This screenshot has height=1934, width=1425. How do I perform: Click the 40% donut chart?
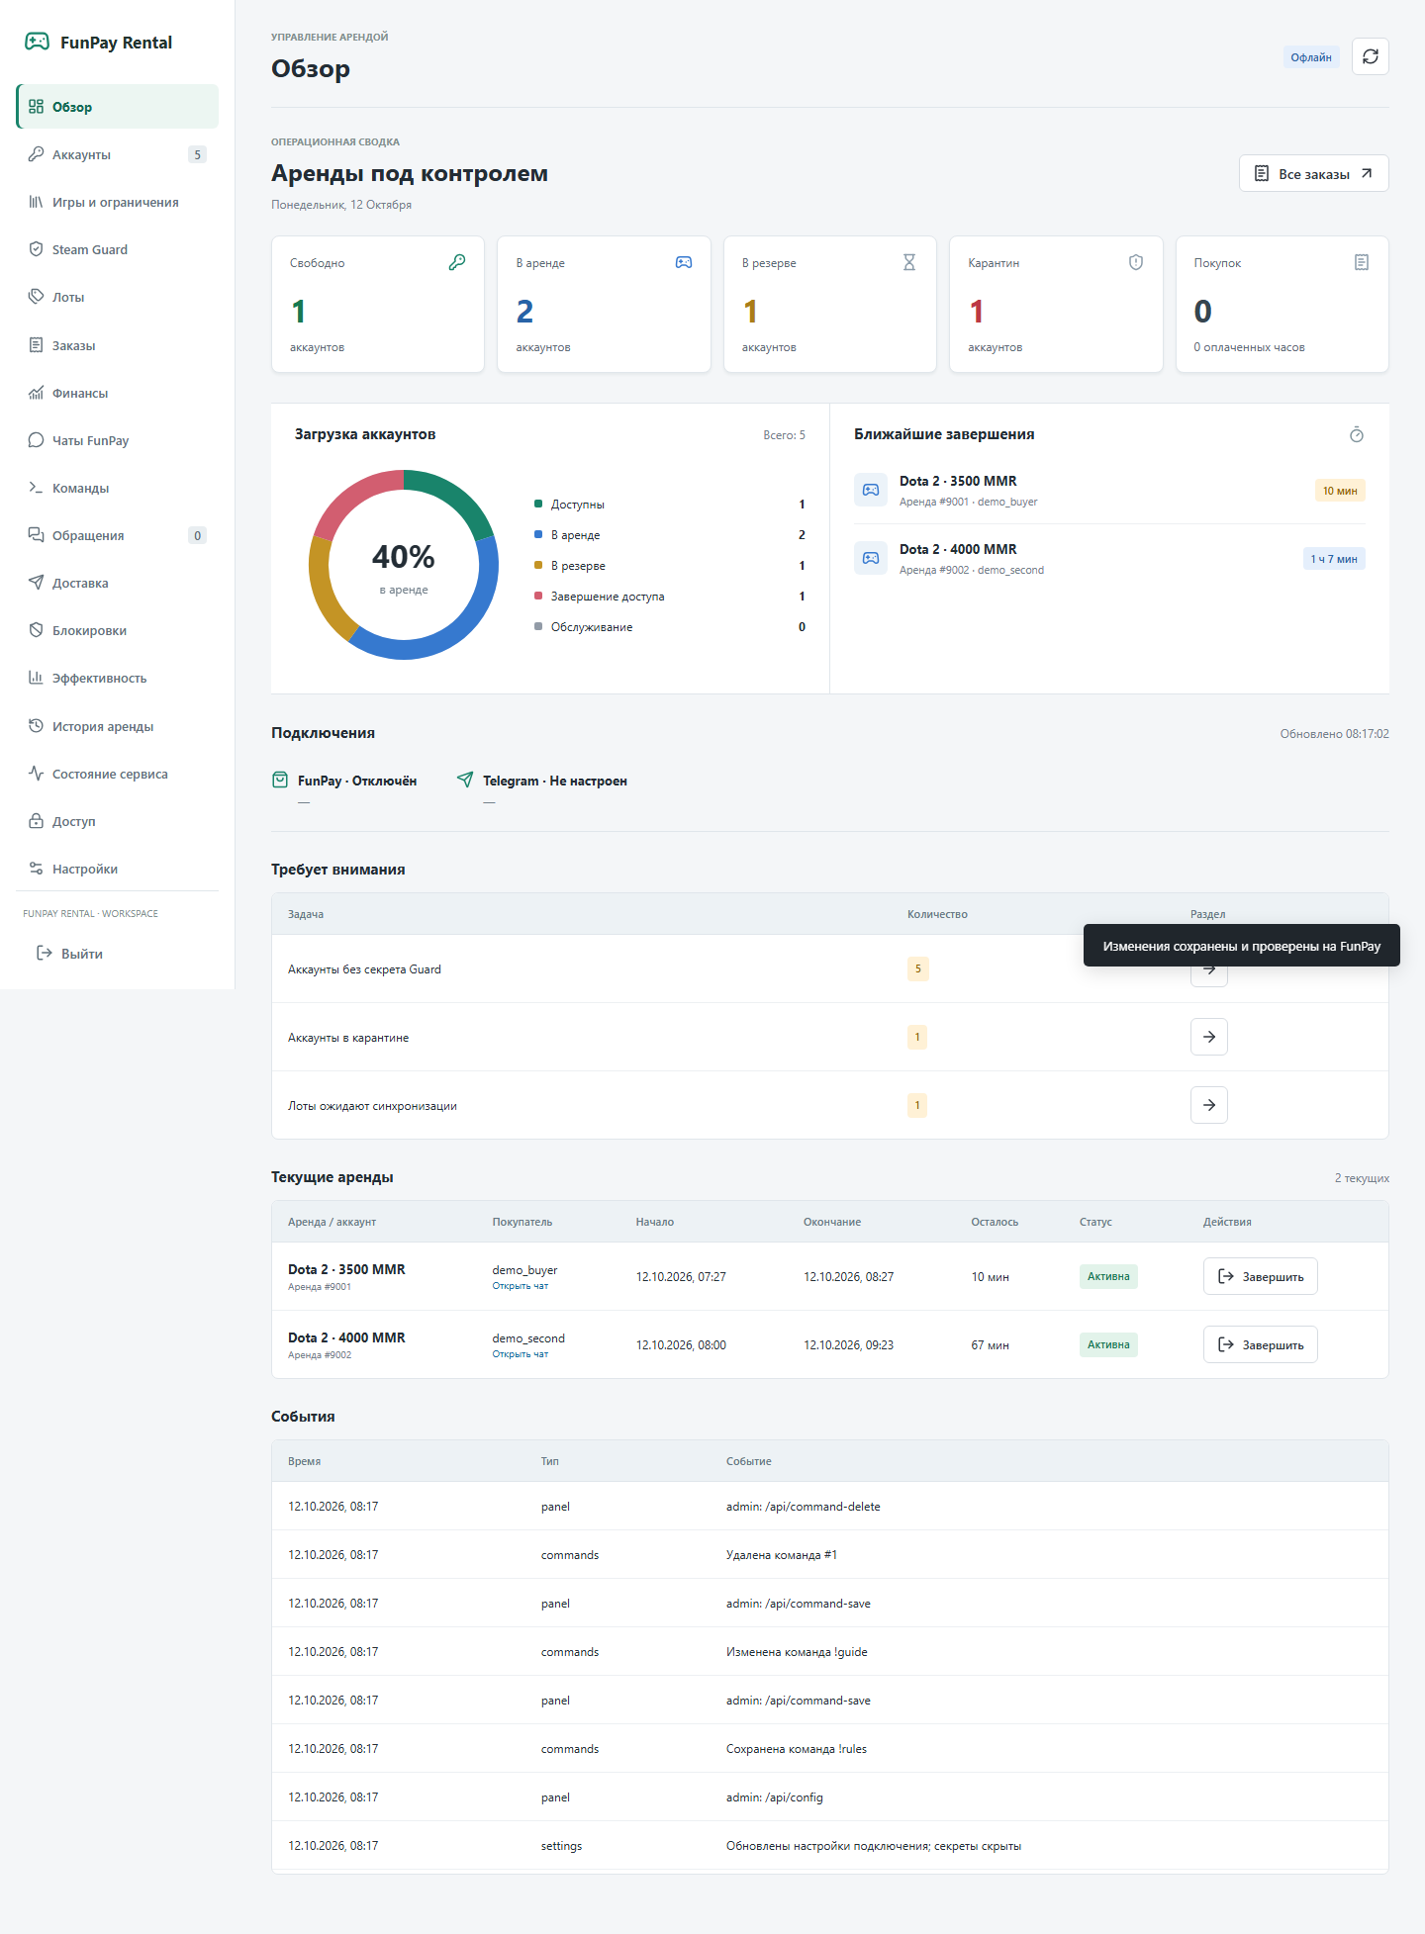click(x=404, y=565)
